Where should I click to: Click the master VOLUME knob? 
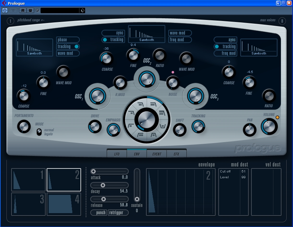pyautogui.click(x=269, y=127)
